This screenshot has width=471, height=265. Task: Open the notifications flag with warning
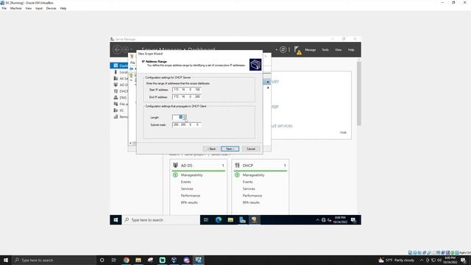(x=297, y=50)
